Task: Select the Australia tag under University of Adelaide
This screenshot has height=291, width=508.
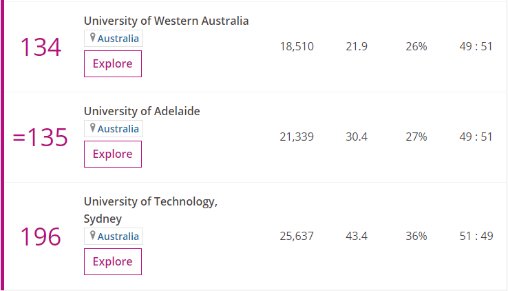Action: tap(118, 129)
